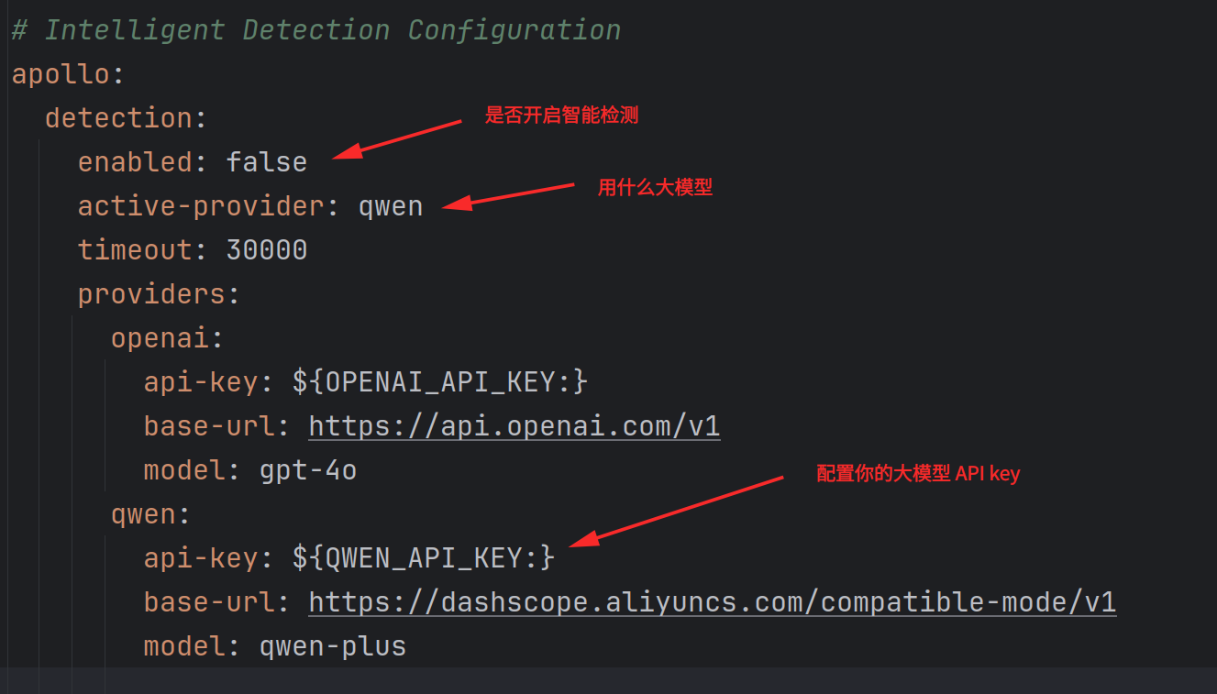Image resolution: width=1217 pixels, height=694 pixels.
Task: Click the enabled key under detection
Action: tap(135, 162)
